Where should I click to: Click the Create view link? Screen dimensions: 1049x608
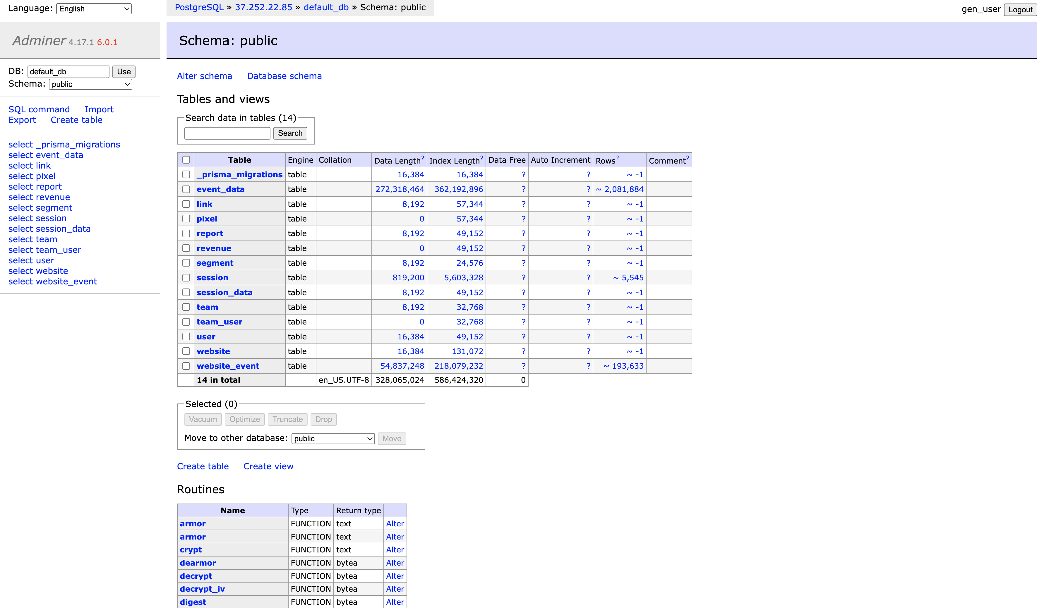[x=268, y=466]
